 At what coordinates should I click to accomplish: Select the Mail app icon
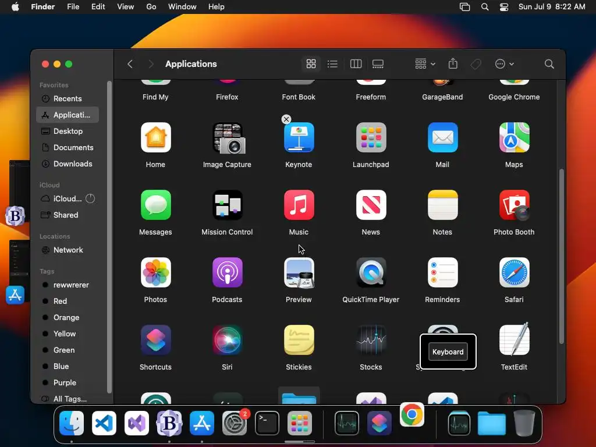pyautogui.click(x=442, y=137)
